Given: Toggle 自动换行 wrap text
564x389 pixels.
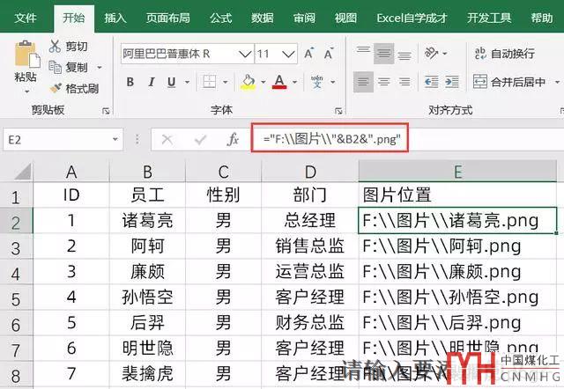Looking at the screenshot, I should pos(504,54).
